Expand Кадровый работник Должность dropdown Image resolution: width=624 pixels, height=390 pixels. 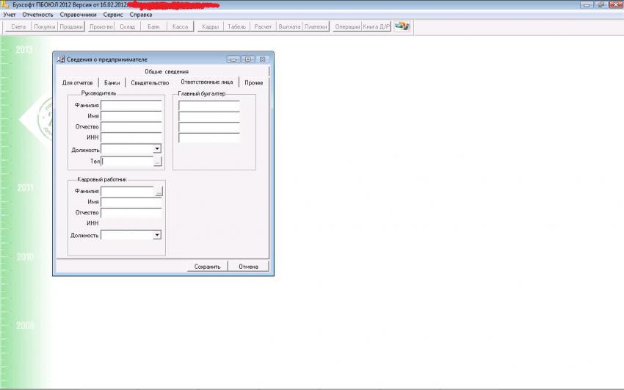pos(156,235)
